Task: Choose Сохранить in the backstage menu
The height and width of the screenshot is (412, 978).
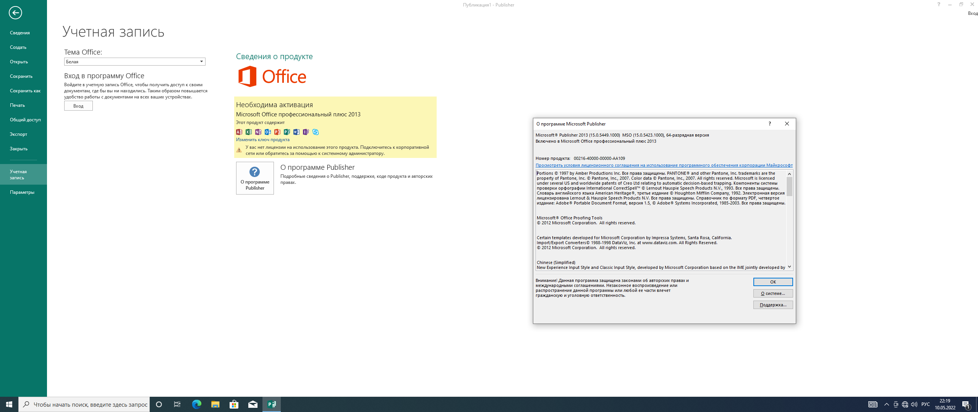Action: [23, 76]
